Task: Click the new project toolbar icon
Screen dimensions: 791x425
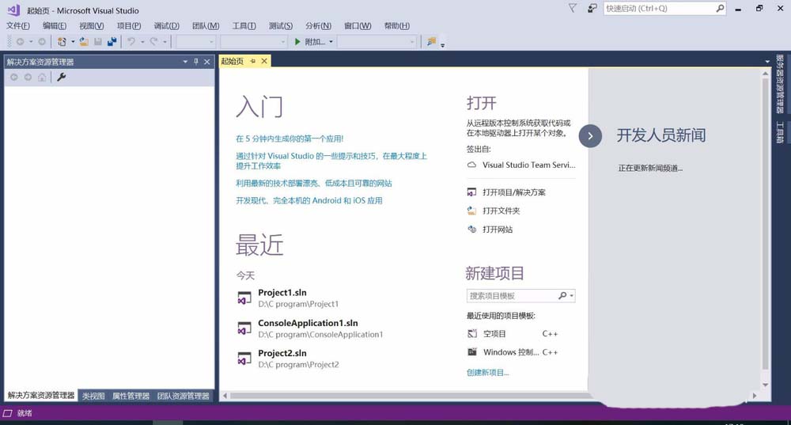Action: coord(62,42)
